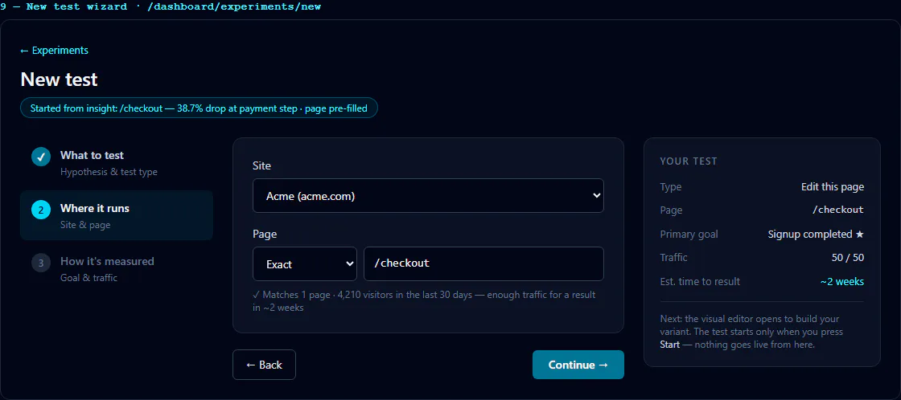Image resolution: width=901 pixels, height=400 pixels.
Task: Click the 'Site' field label
Action: tap(262, 165)
